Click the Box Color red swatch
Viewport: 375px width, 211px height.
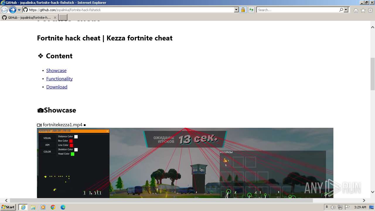pos(71,141)
